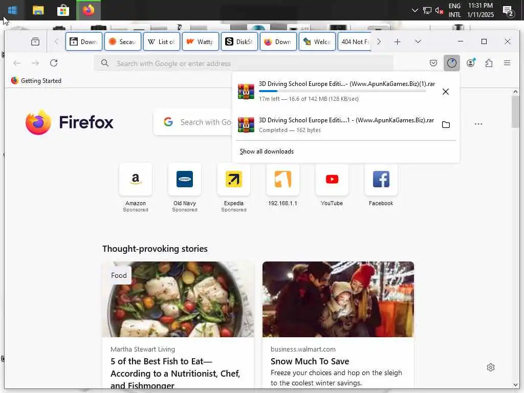Screen dimensions: 524x393
Task: Show completed download in folder
Action: [446, 125]
